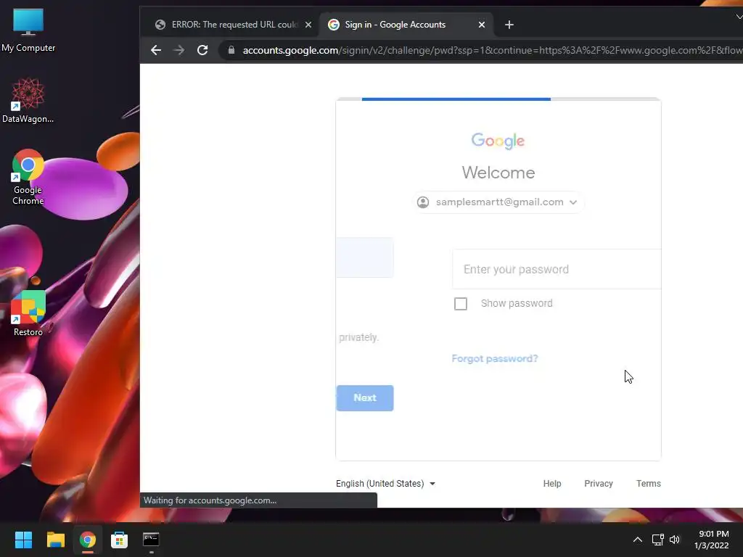Screen dimensions: 743x557
Task: Click the Chrome icon in the taskbar
Action: [x=88, y=540]
